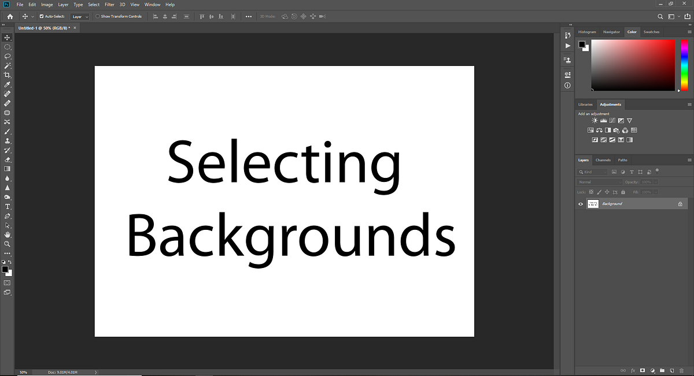
Task: Select the Move tool
Action: tap(8, 38)
